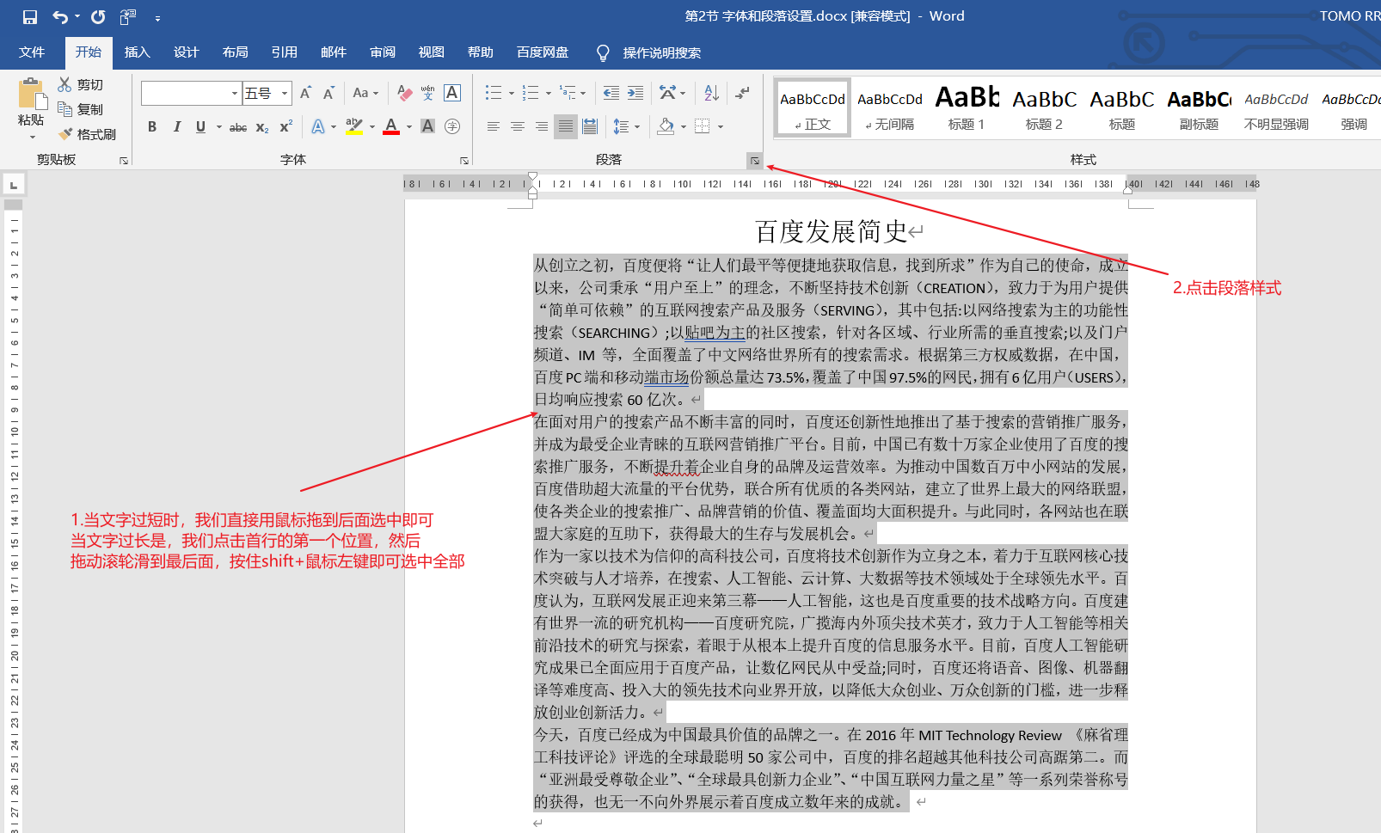Increase font size with the grow-font icon
The height and width of the screenshot is (833, 1381).
click(305, 93)
